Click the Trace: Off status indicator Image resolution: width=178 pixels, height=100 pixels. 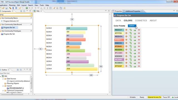tap(166, 97)
